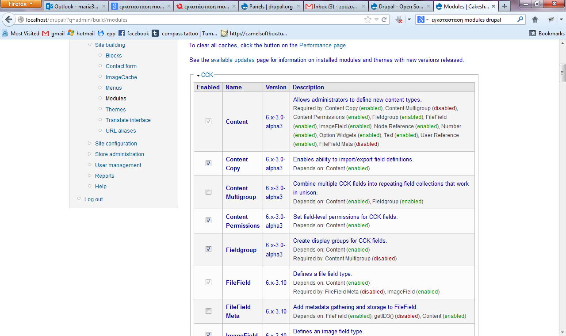The height and width of the screenshot is (336, 566).
Task: Close the Inbox (3) Gmail tab
Action: [x=363, y=7]
